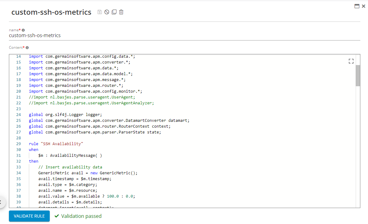
Task: Click the custom-ssh-os-metrics page title
Action: pyautogui.click(x=51, y=12)
